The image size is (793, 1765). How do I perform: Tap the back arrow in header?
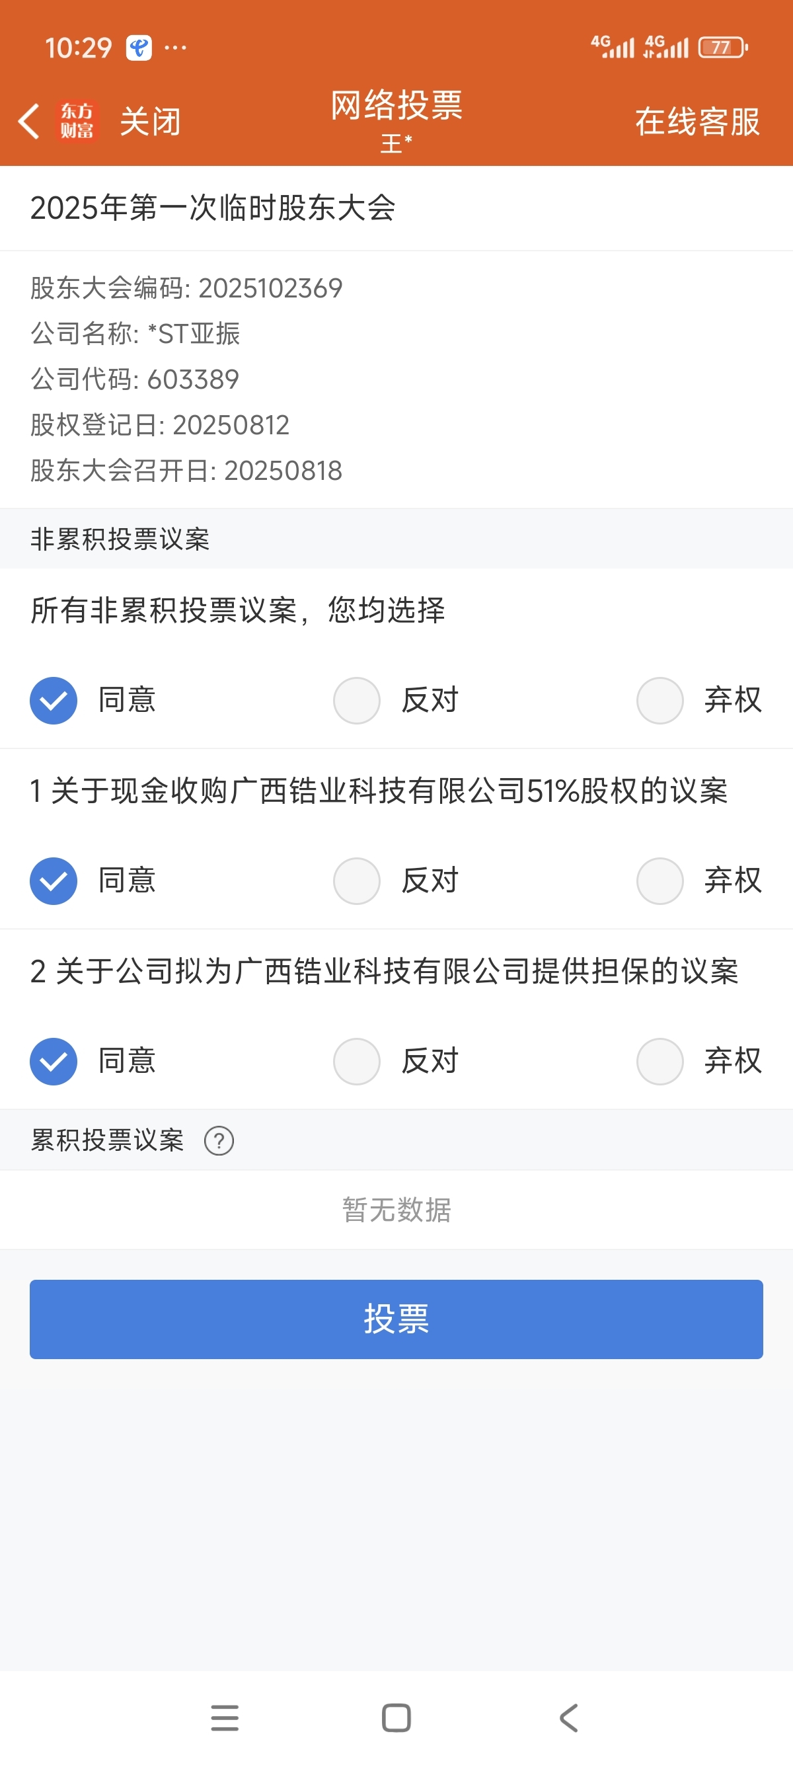coord(28,122)
